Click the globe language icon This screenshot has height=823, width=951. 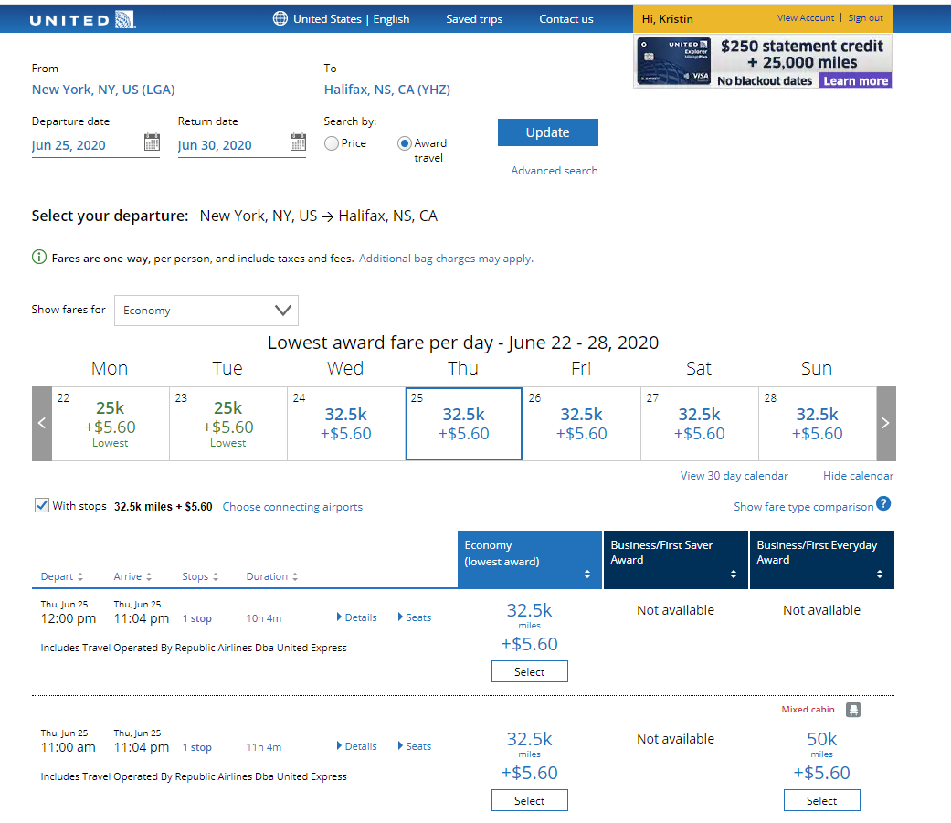click(280, 19)
